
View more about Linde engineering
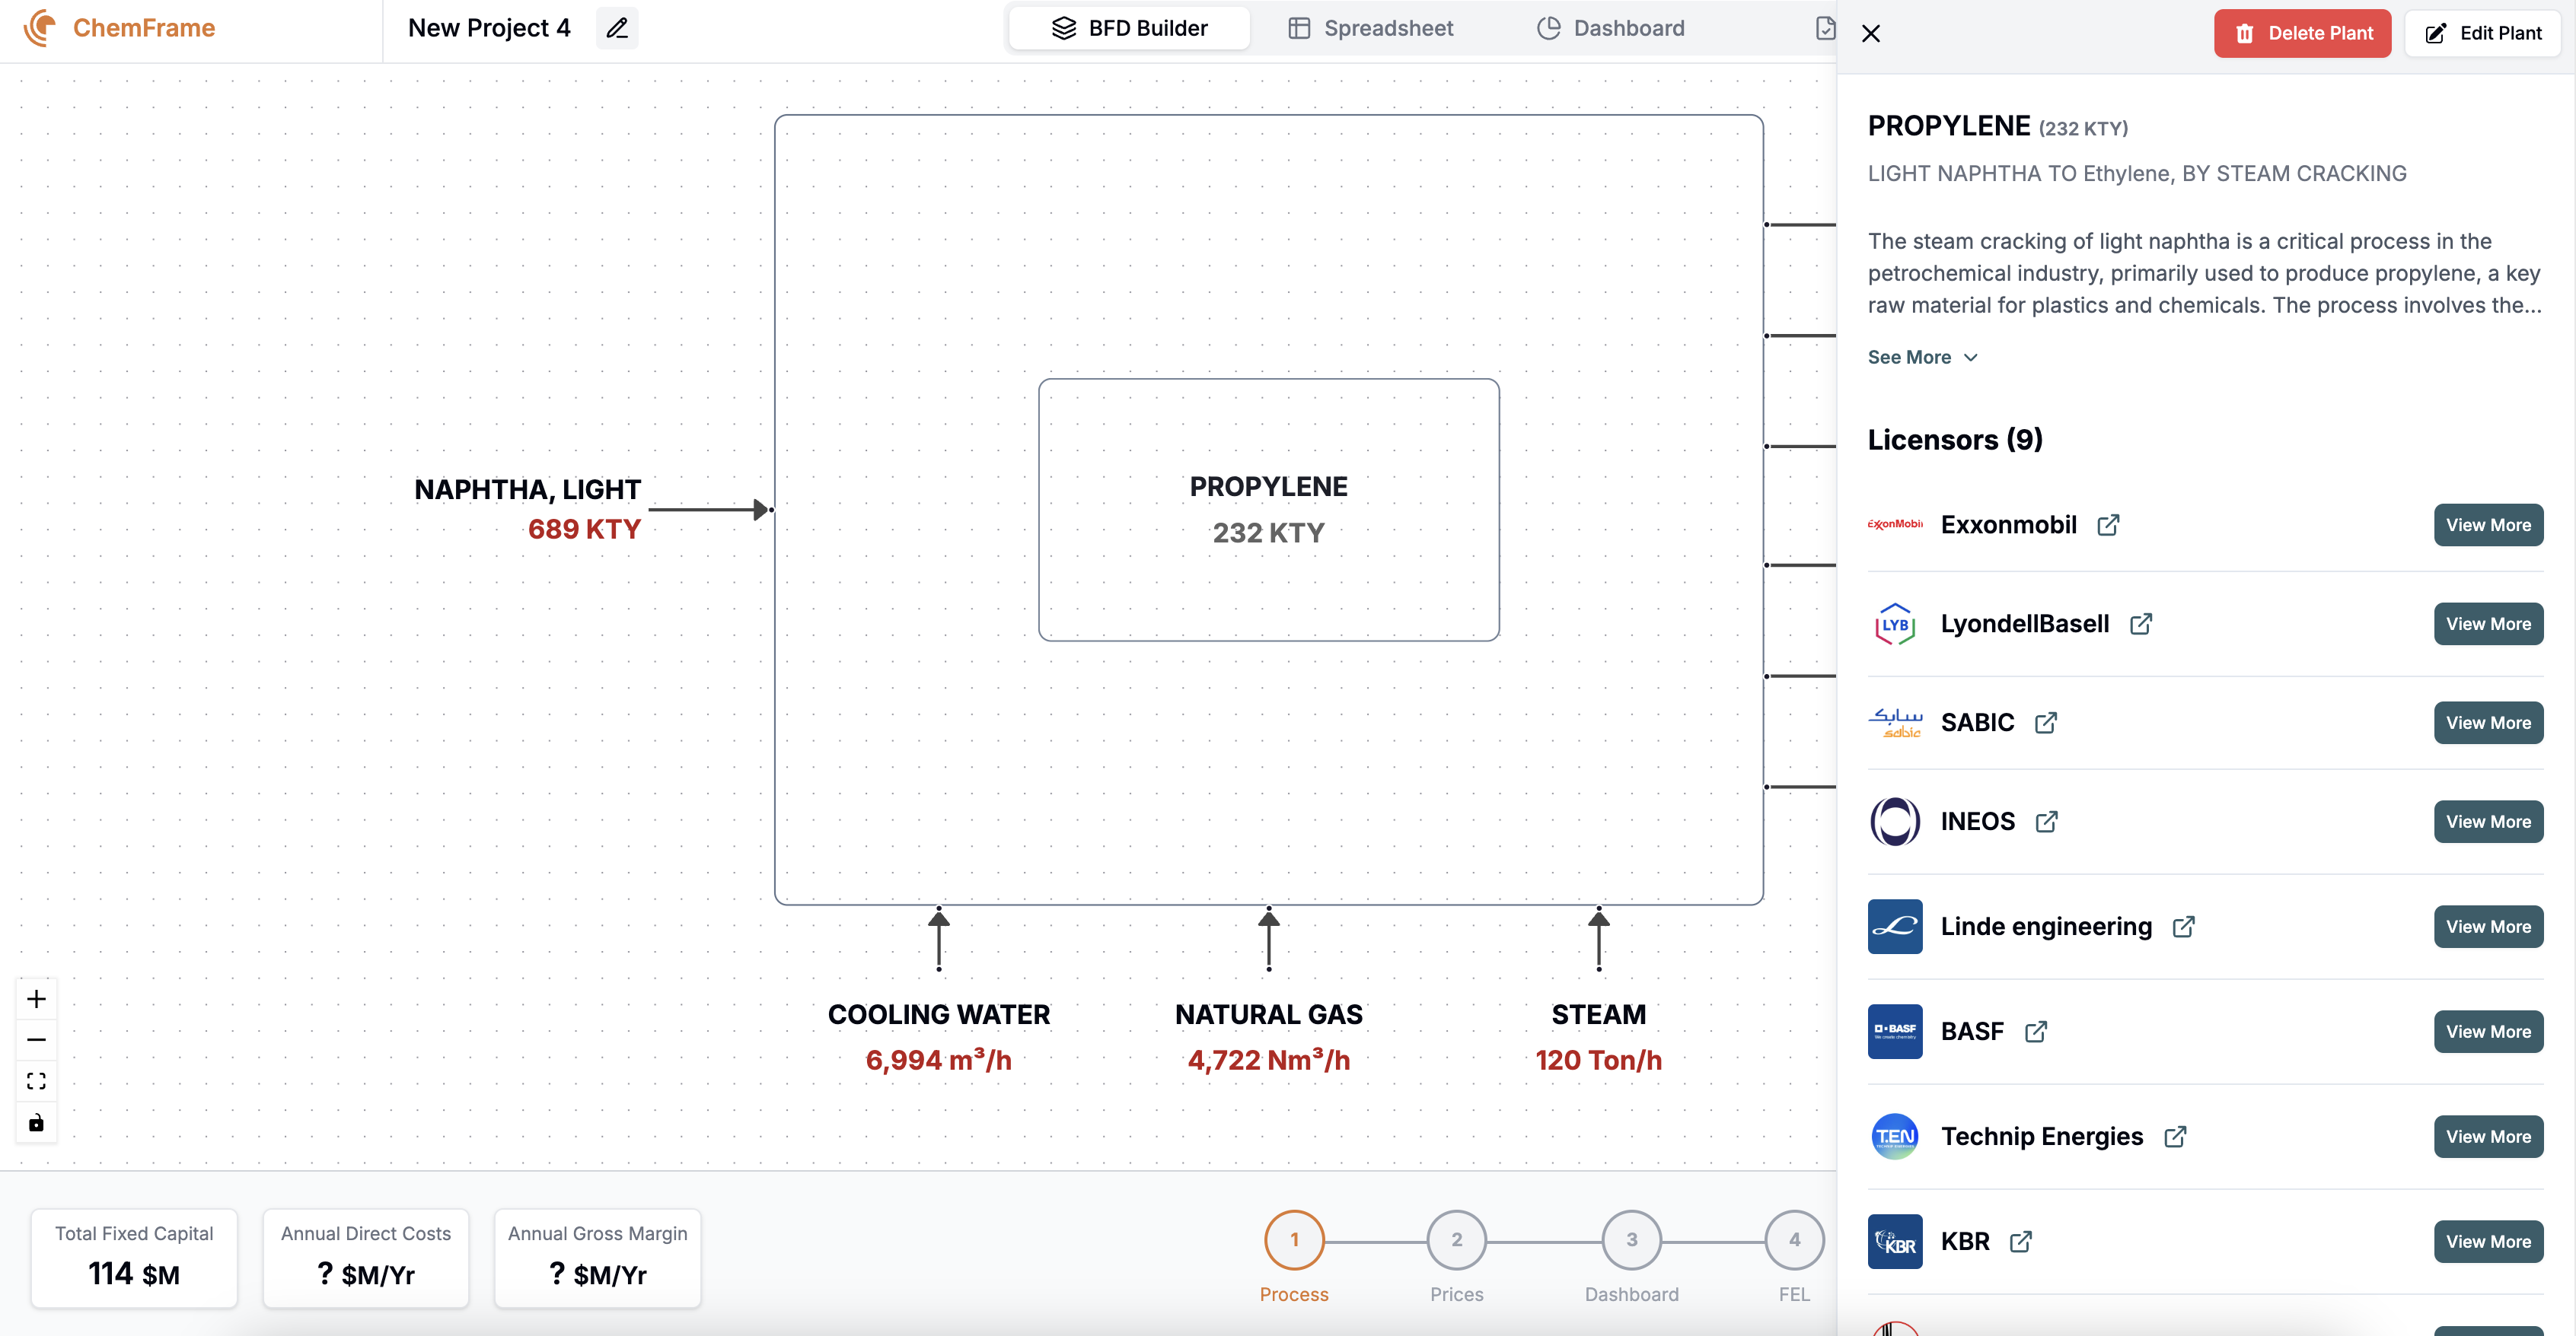click(x=2488, y=927)
